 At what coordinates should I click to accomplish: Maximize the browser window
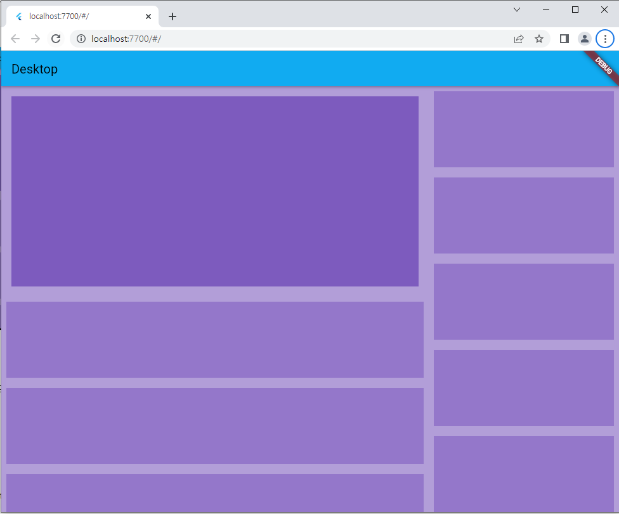pos(575,10)
